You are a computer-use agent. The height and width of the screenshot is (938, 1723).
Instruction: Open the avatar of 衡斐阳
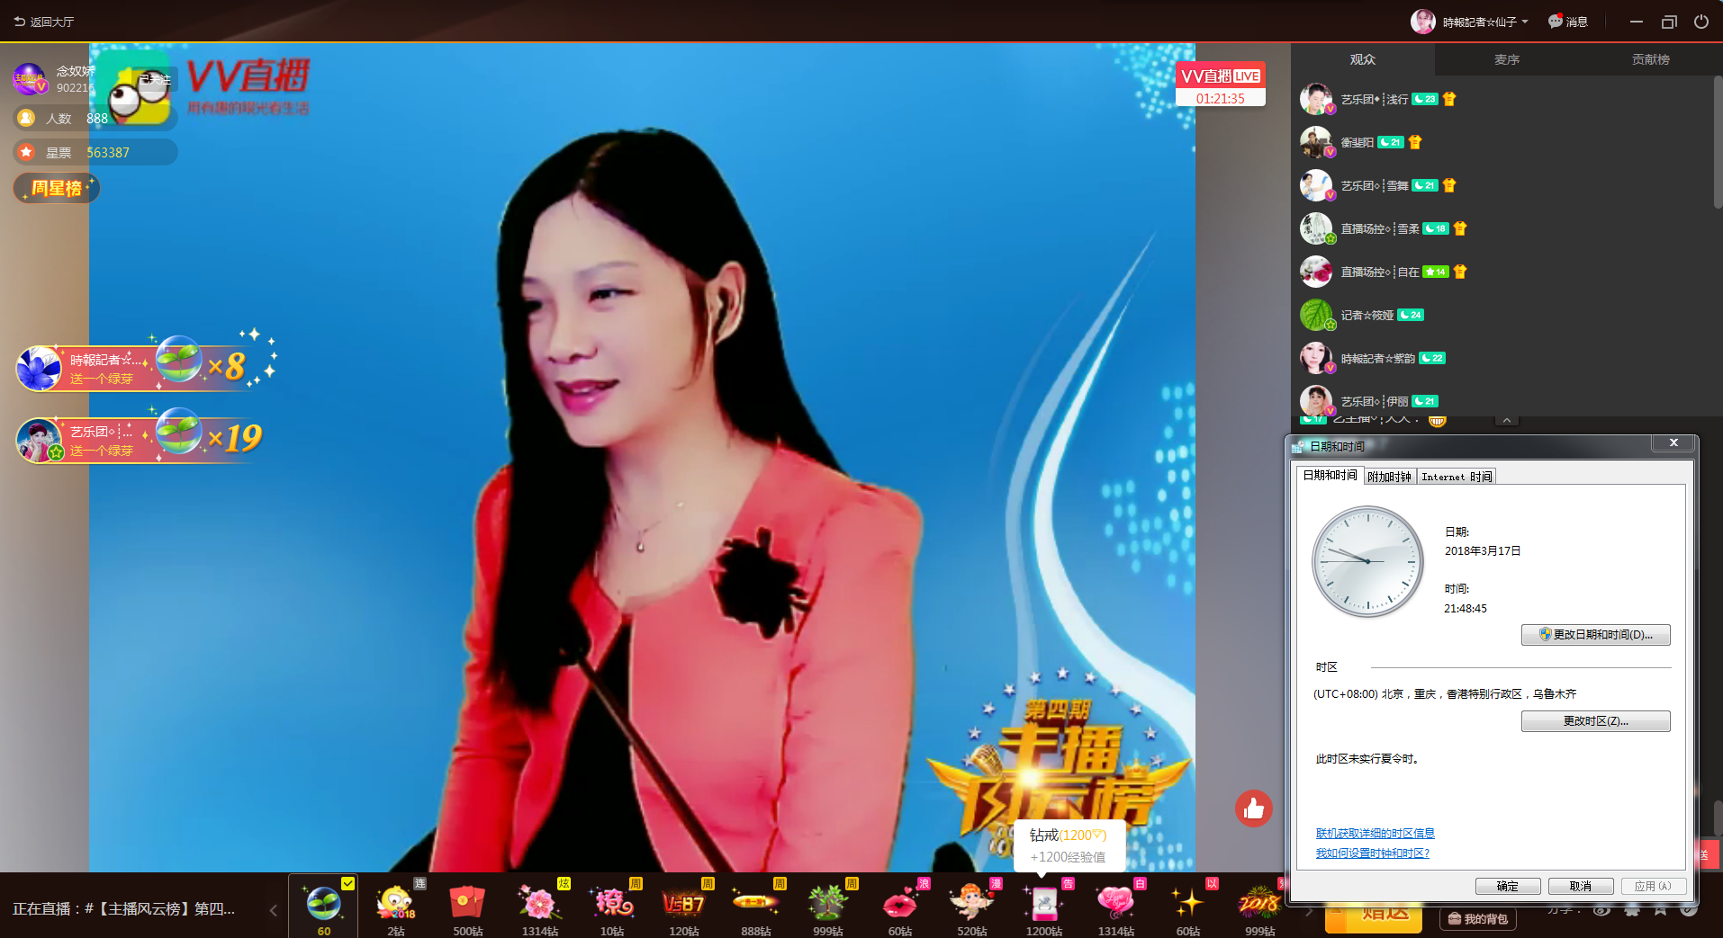[1316, 142]
